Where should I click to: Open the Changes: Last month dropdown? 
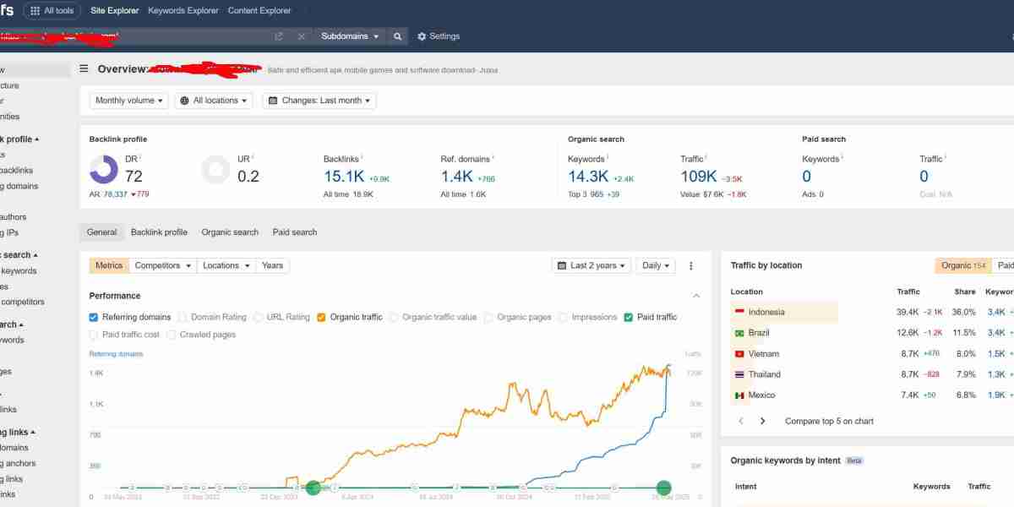(x=319, y=101)
